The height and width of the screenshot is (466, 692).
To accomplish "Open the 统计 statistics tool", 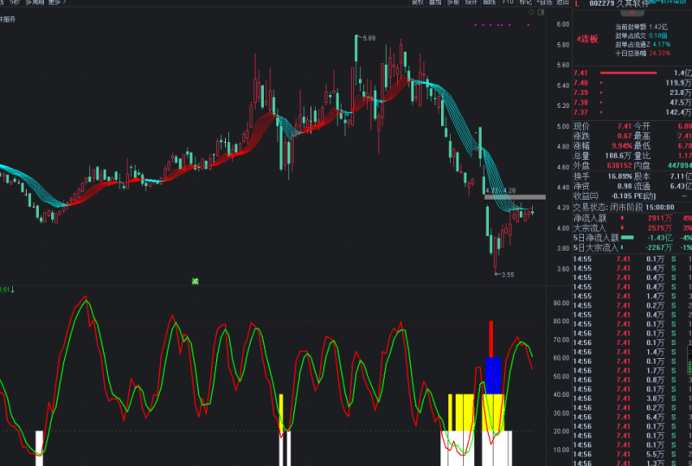I will point(471,3).
